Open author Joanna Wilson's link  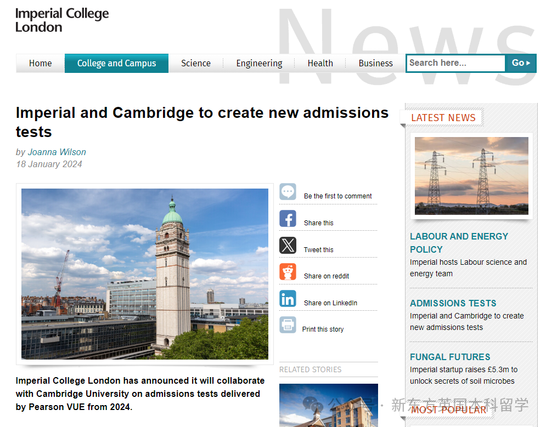click(x=57, y=152)
